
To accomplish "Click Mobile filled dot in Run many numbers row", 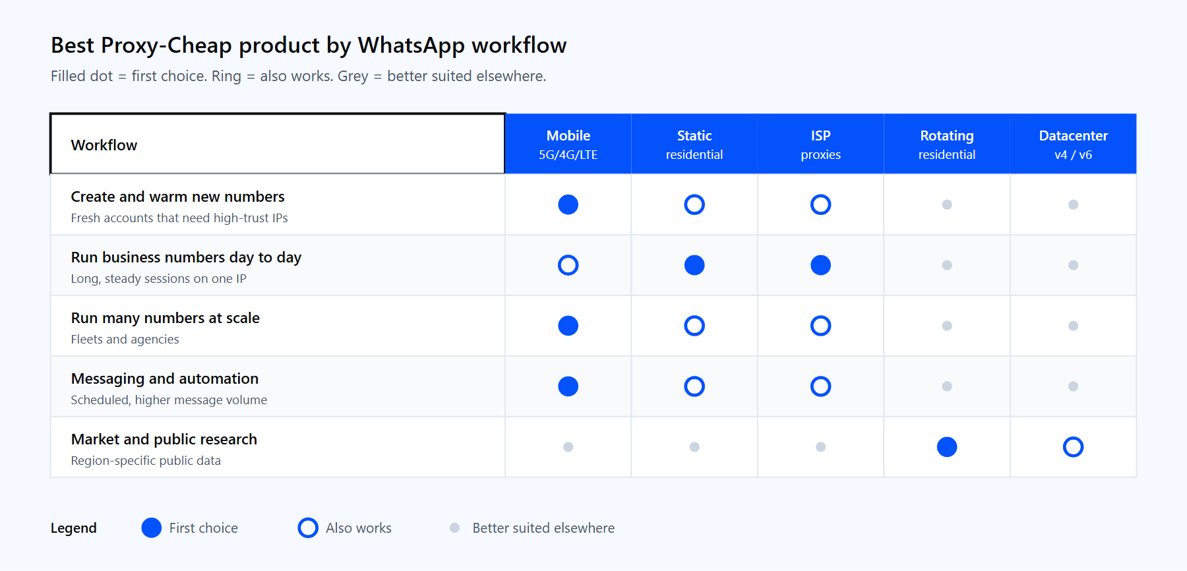I will point(568,326).
